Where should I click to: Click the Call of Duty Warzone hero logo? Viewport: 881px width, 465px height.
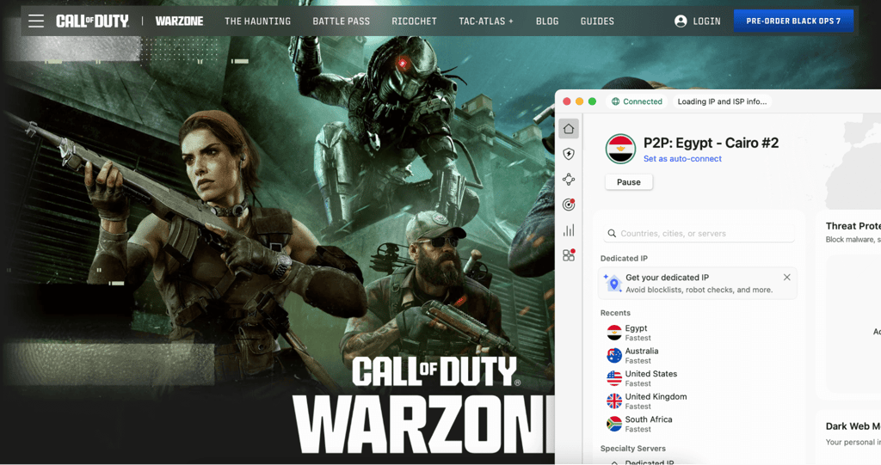coord(424,405)
